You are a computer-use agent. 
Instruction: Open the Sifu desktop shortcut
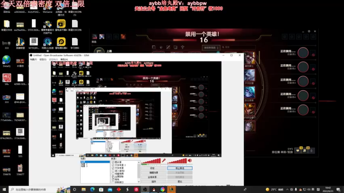pos(6,79)
